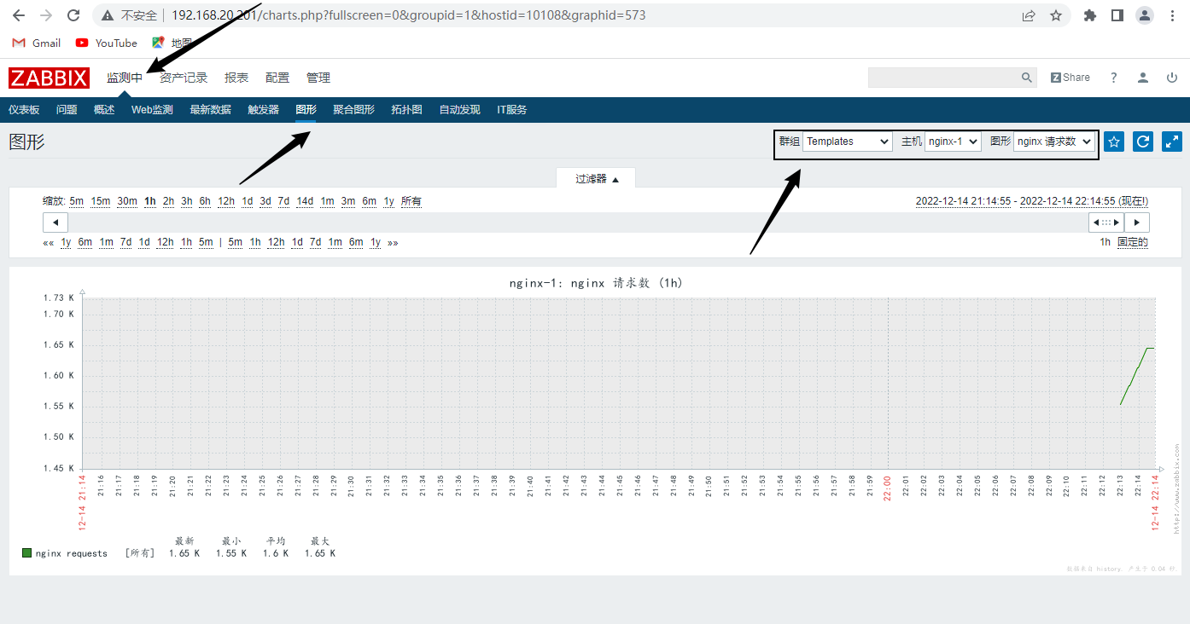Open the user profile icon in Zabbix header
This screenshot has height=624, width=1190.
[1142, 78]
